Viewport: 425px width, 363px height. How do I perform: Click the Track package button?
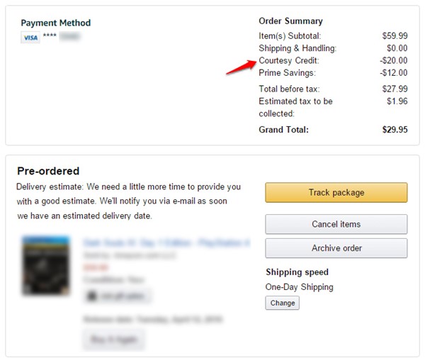click(x=336, y=192)
